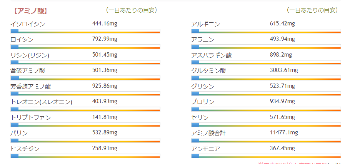The height and width of the screenshot is (164, 350).
Task: Select the アンモニア value 367.45mg
Action: point(282,148)
